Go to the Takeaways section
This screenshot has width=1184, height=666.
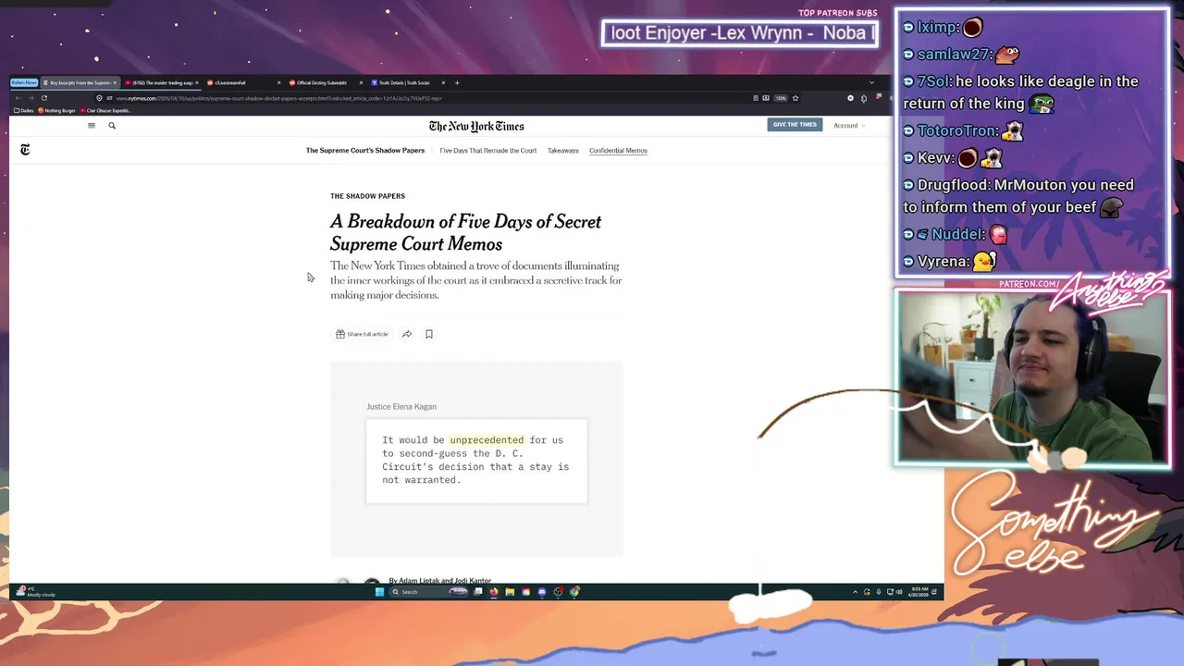(562, 150)
